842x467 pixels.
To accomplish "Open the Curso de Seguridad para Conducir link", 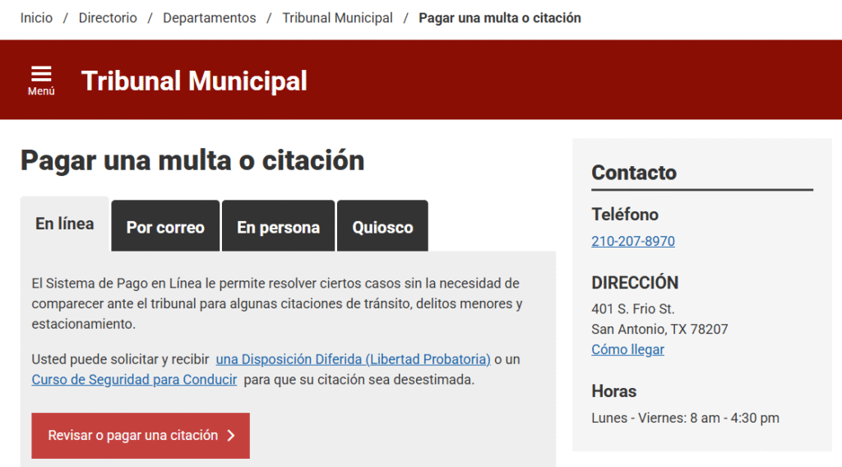I will point(134,380).
